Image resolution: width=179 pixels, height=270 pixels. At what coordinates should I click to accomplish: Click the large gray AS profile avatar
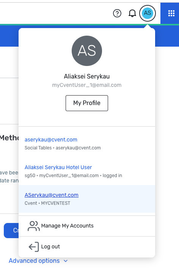coord(87,51)
